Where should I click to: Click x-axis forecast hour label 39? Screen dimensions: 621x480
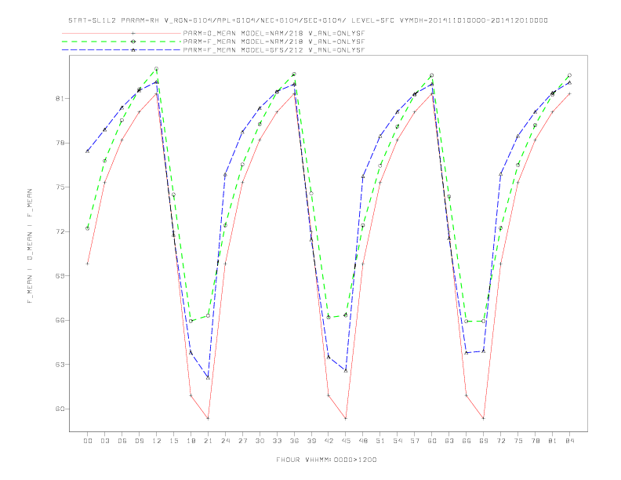click(x=311, y=441)
